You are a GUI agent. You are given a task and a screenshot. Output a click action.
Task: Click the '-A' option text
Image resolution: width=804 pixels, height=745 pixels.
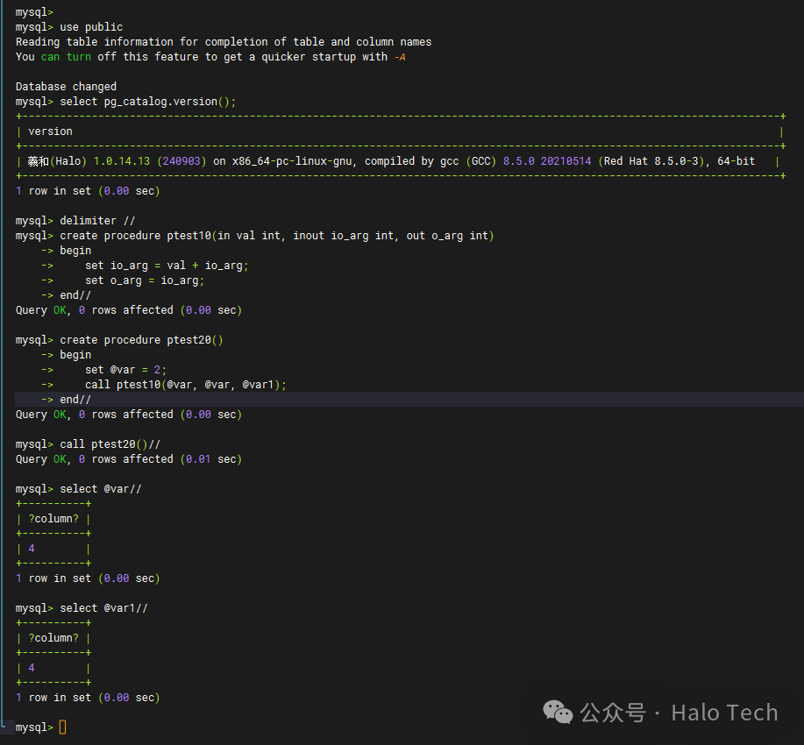400,57
